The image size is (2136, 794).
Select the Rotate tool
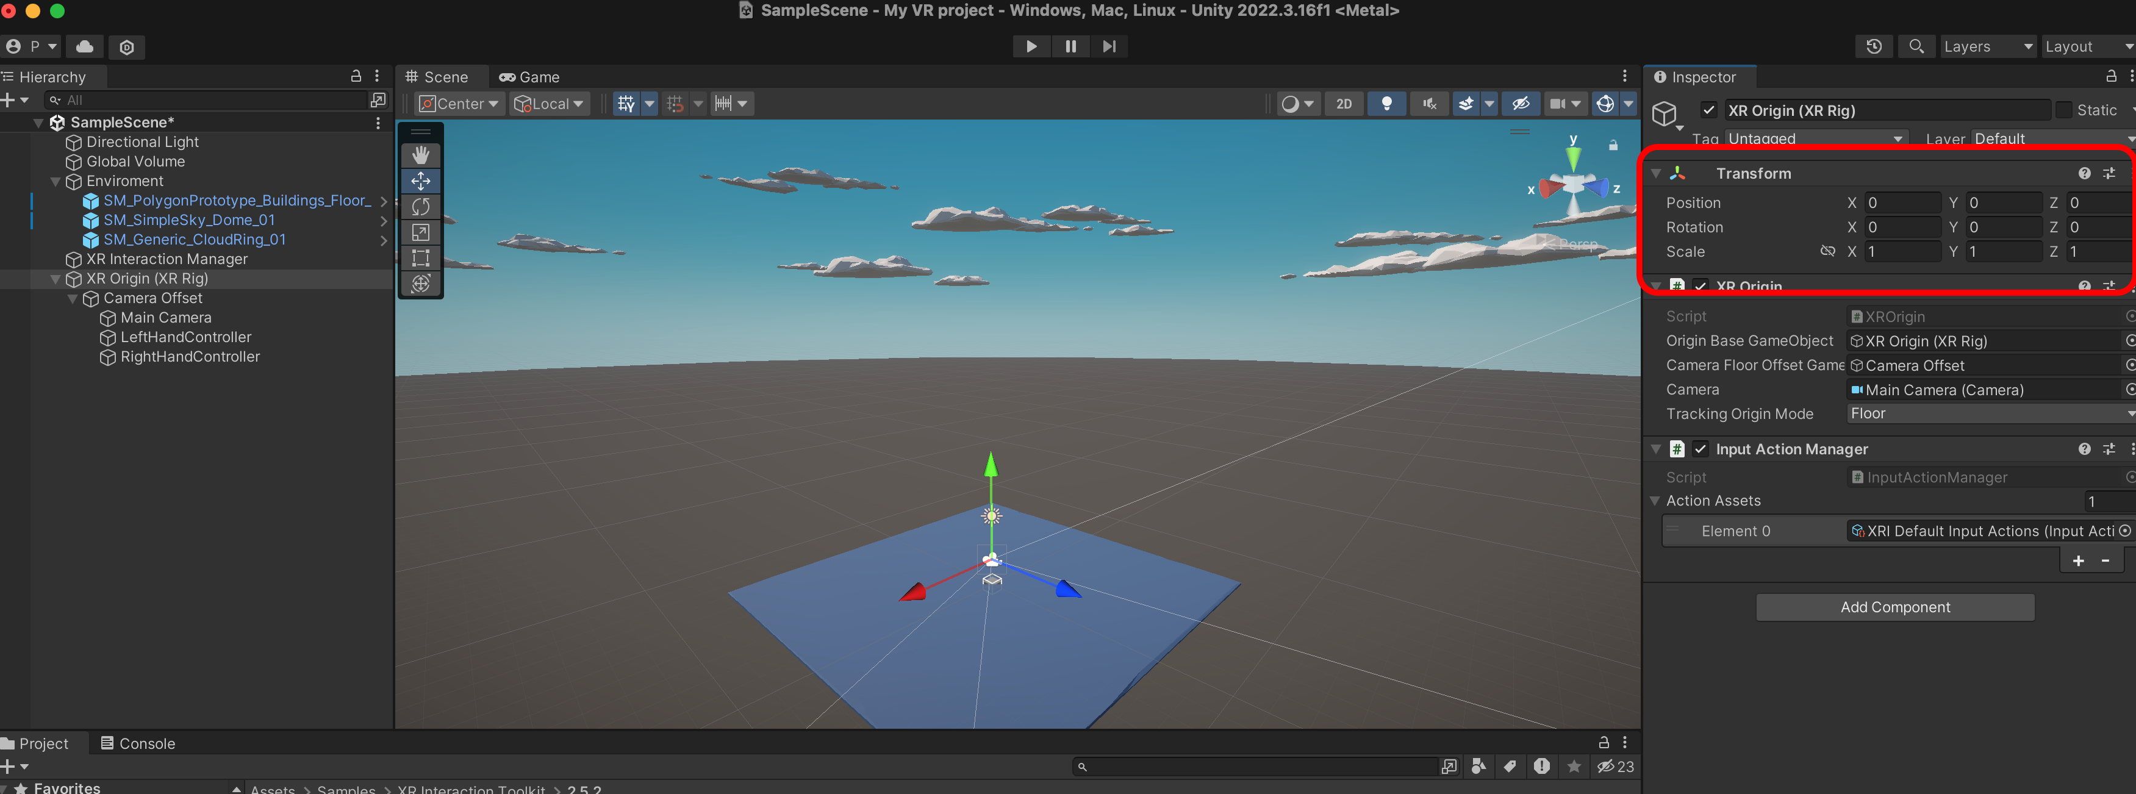coord(420,206)
